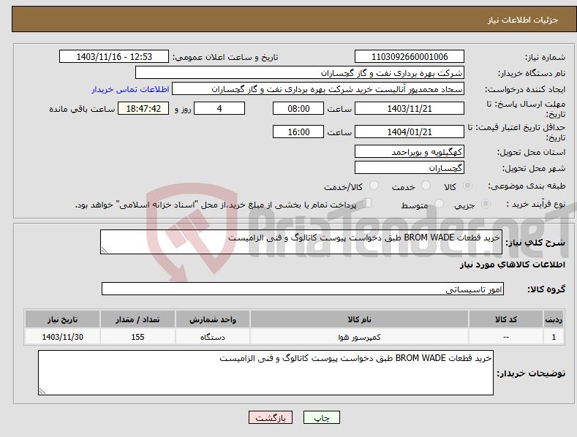Click the row number cell 1
577x437 pixels.
click(554, 337)
